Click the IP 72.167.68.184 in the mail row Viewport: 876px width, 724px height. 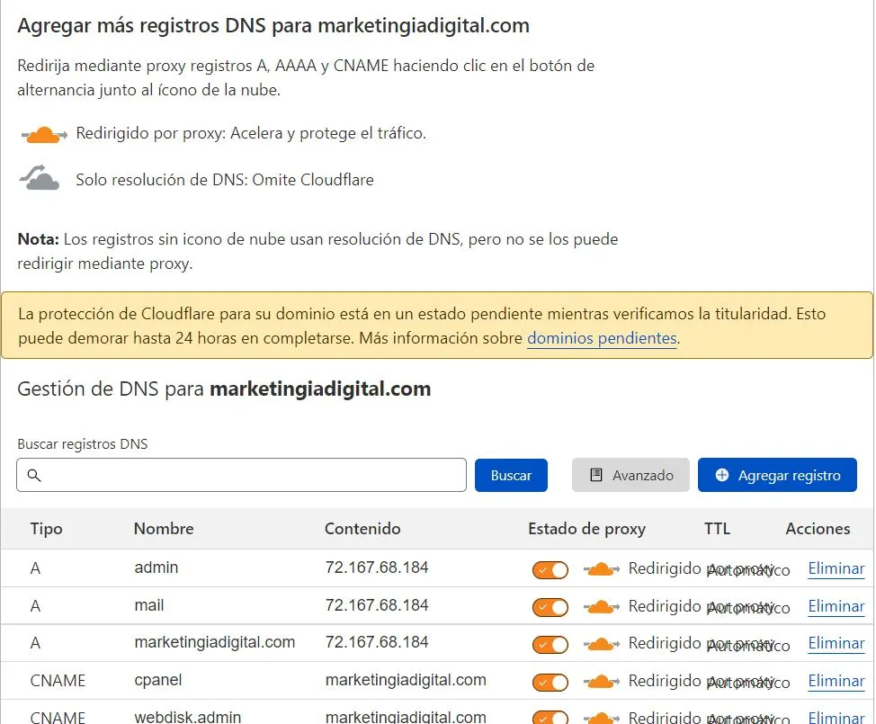[377, 605]
